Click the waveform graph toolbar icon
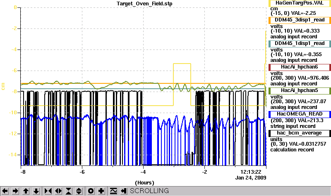 coord(113,191)
